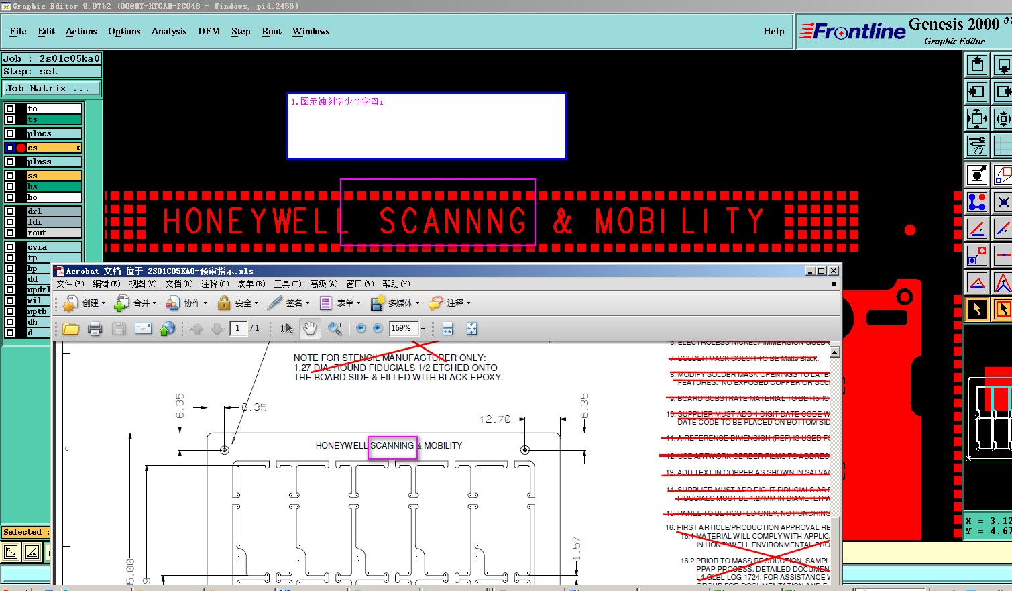Open the 多媒体 (Multimedia) dropdown

(395, 303)
